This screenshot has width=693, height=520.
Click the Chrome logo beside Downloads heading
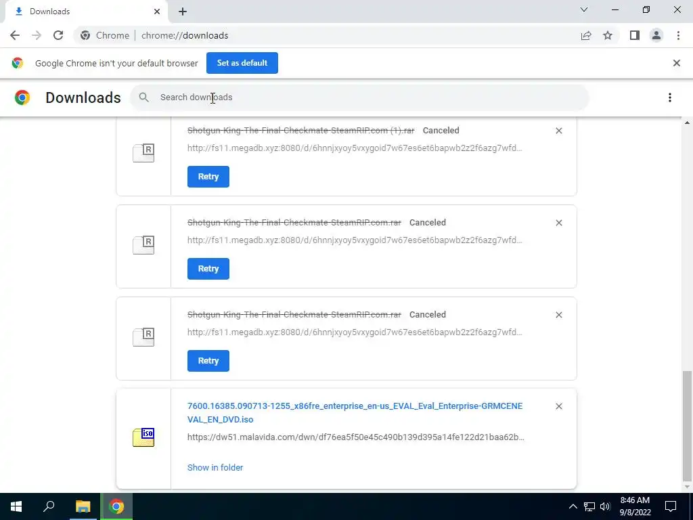click(x=22, y=97)
